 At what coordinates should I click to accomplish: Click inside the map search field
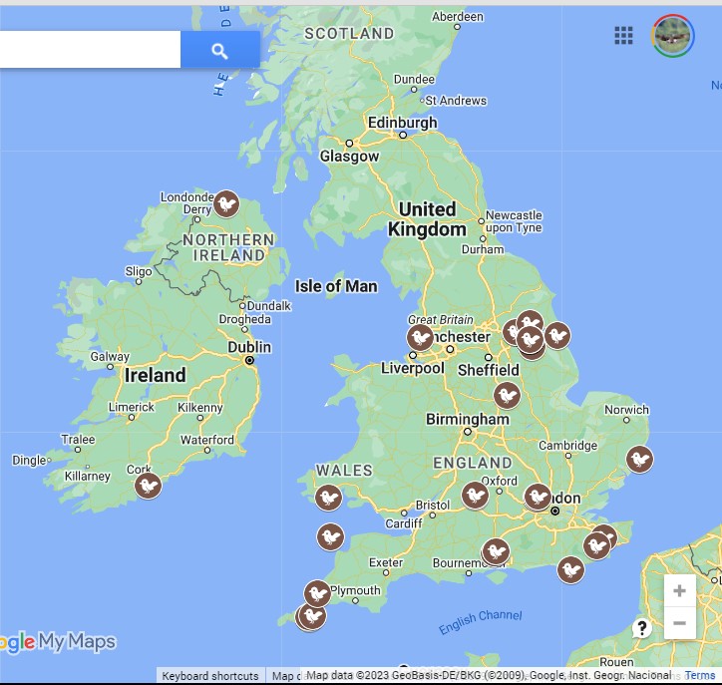point(90,50)
